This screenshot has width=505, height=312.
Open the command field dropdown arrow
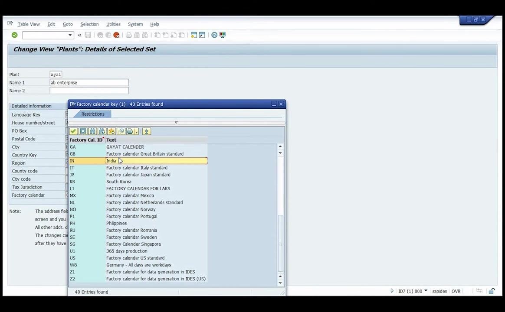(x=70, y=35)
